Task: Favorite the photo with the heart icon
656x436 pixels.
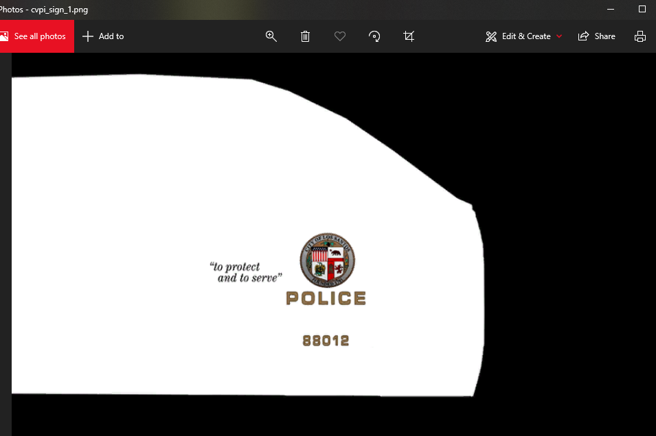Action: click(x=339, y=36)
